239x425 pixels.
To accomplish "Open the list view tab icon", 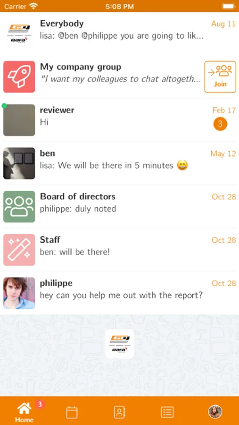I will click(x=167, y=412).
